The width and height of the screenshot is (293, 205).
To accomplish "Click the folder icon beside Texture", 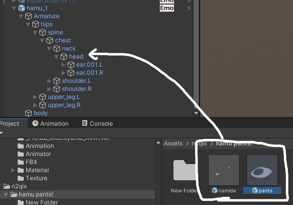I will click(21, 178).
